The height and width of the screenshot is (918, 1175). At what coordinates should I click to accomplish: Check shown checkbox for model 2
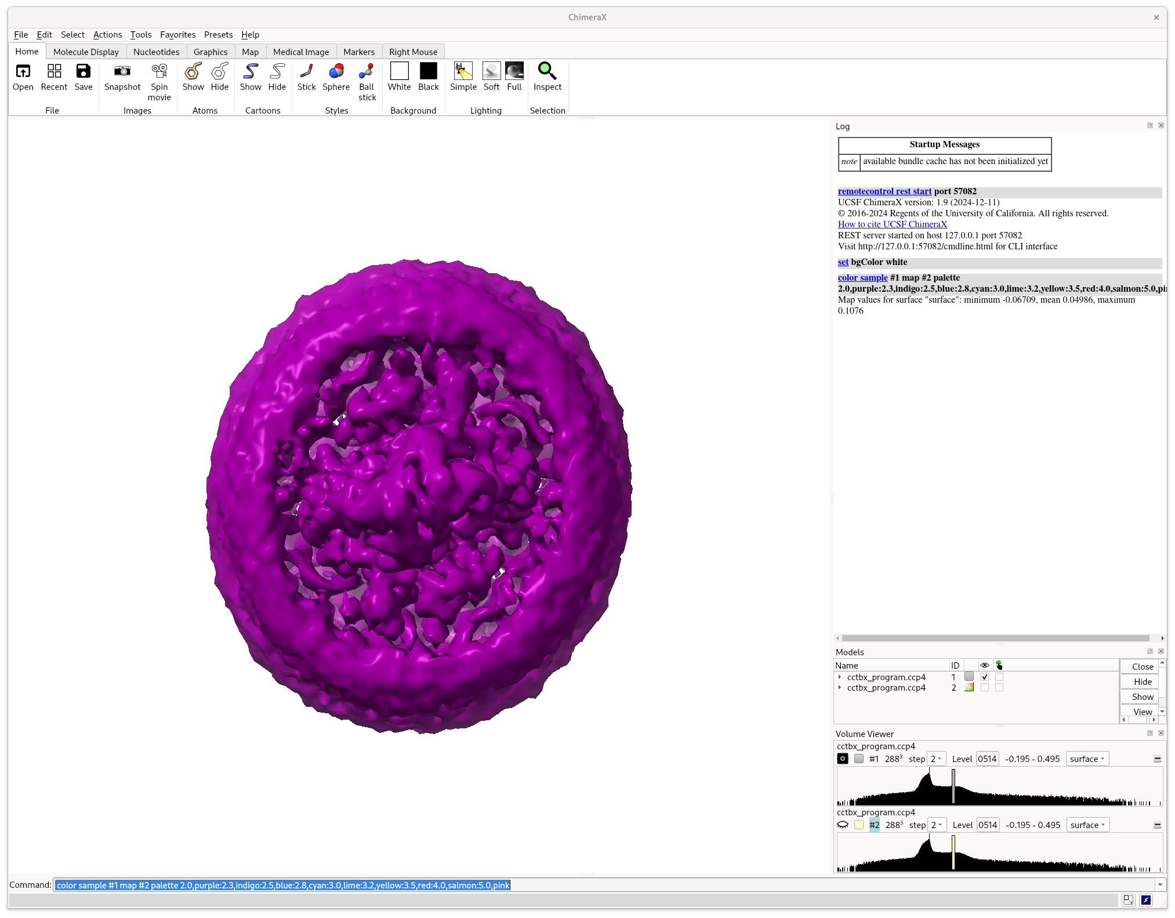coord(984,687)
